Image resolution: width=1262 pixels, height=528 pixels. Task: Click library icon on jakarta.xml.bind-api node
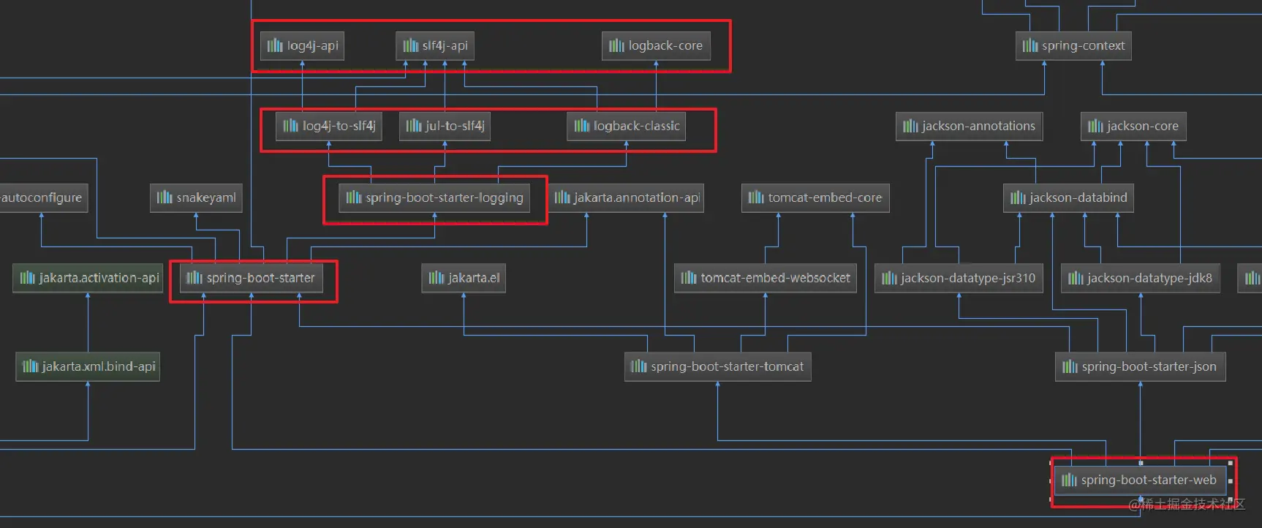[30, 366]
